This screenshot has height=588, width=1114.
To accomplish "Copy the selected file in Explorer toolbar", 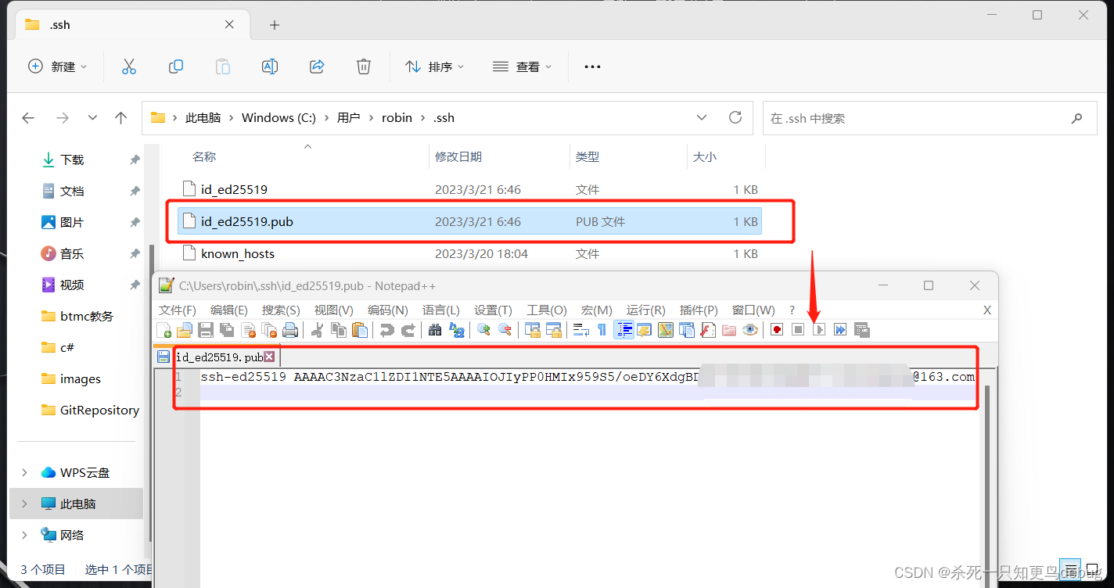I will click(x=176, y=66).
